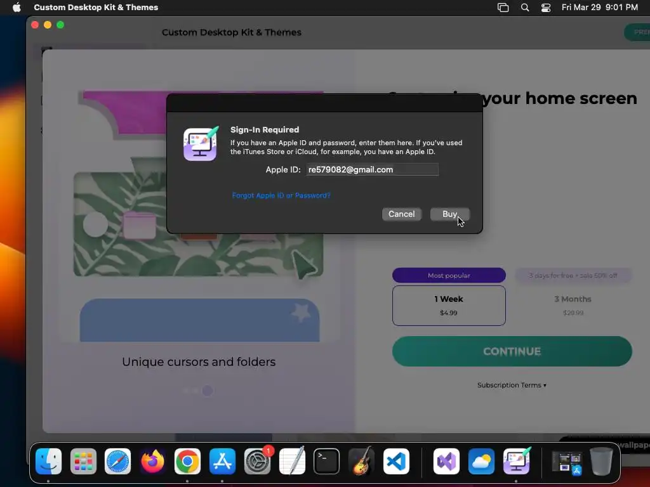Screen dimensions: 650x487
Task: Select the highlighted carousel page dot
Action: [x=208, y=391]
